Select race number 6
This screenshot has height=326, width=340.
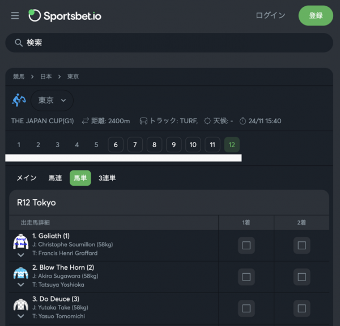(x=116, y=144)
